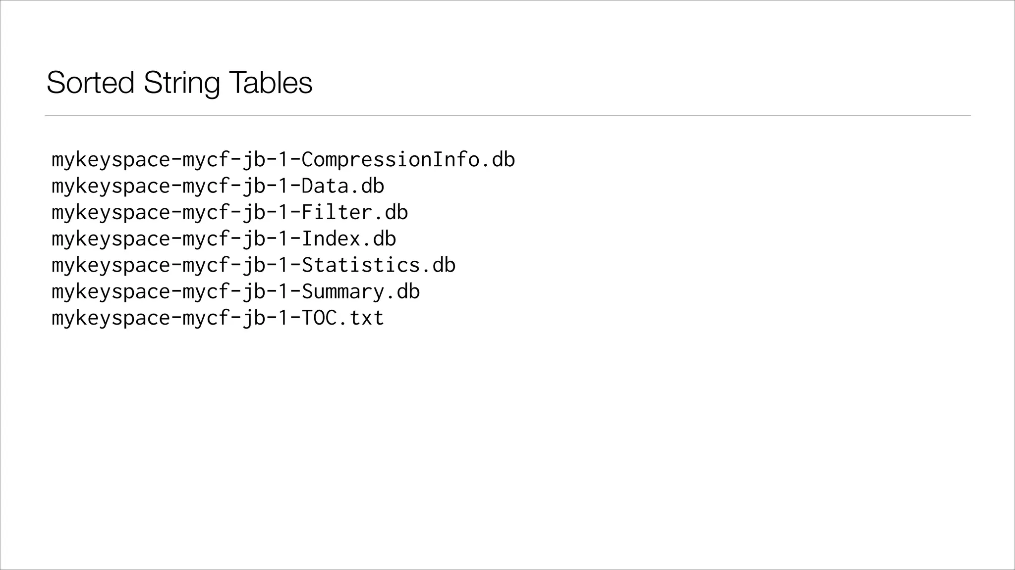The image size is (1015, 570).
Task: Click "mykeyspace" at the start of the TOC line
Action: [x=111, y=318]
